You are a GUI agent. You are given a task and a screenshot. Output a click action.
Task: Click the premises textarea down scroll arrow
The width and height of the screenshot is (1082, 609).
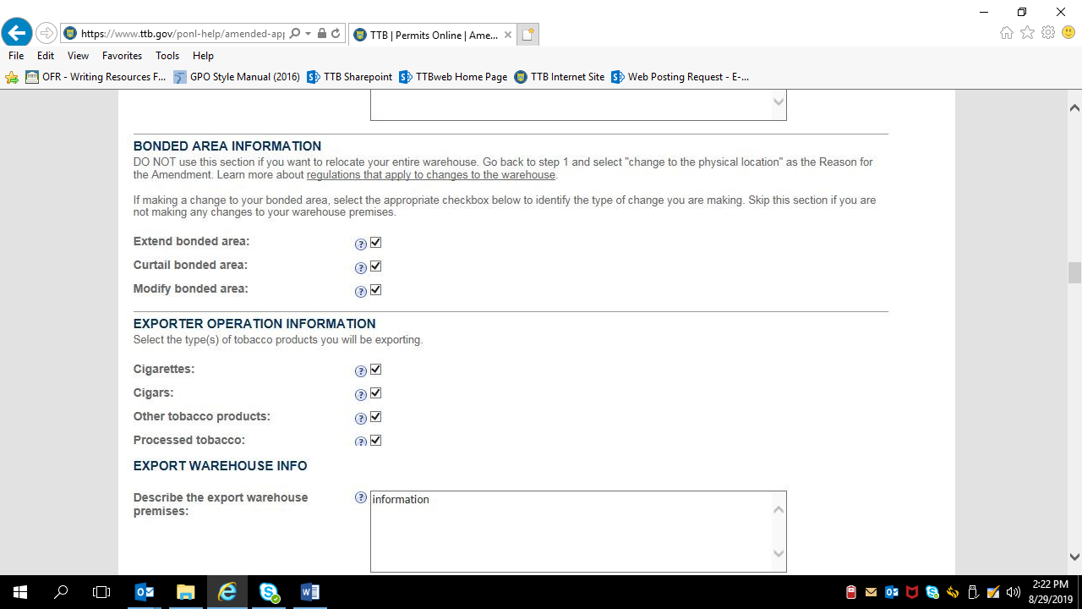(779, 553)
